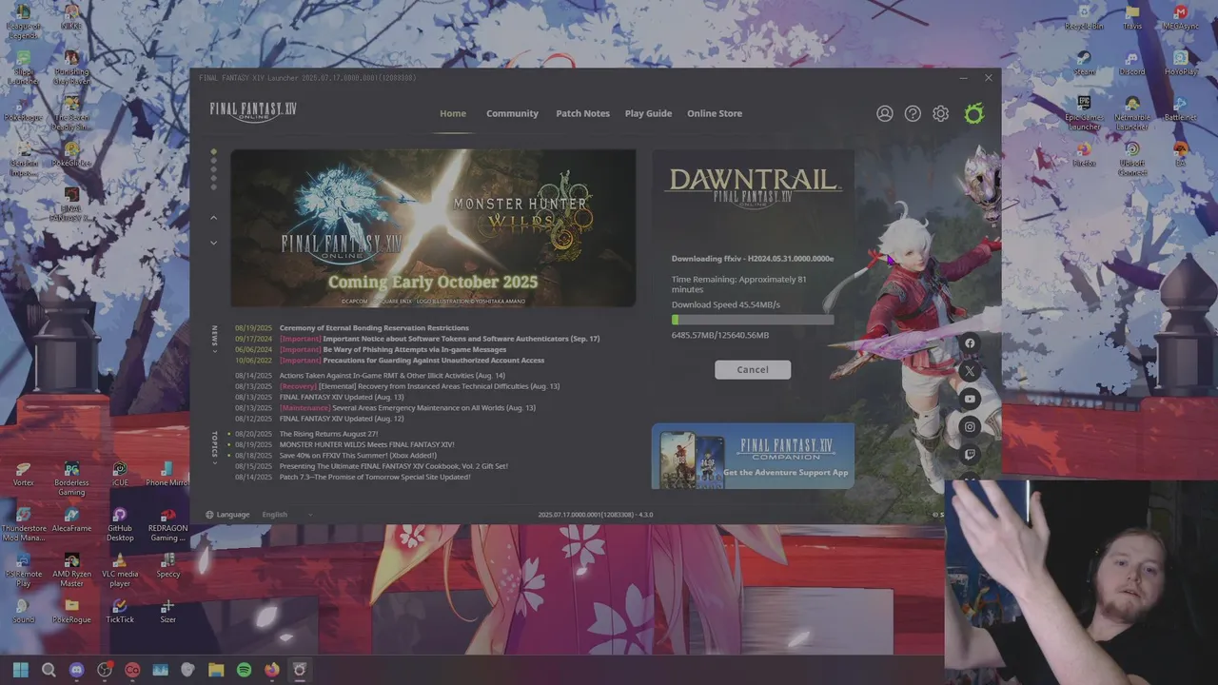
Task: Open the FFXIV Companion app banner
Action: (753, 456)
